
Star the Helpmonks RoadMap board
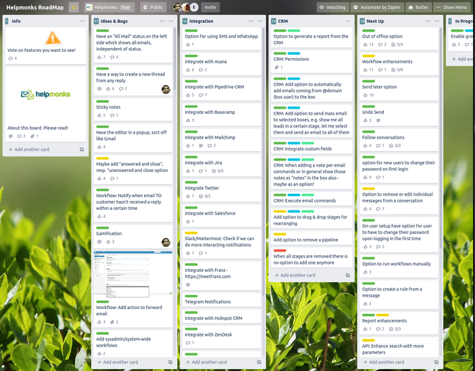pyautogui.click(x=74, y=7)
